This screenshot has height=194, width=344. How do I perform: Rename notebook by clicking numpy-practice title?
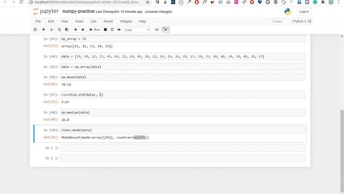[x=78, y=11]
